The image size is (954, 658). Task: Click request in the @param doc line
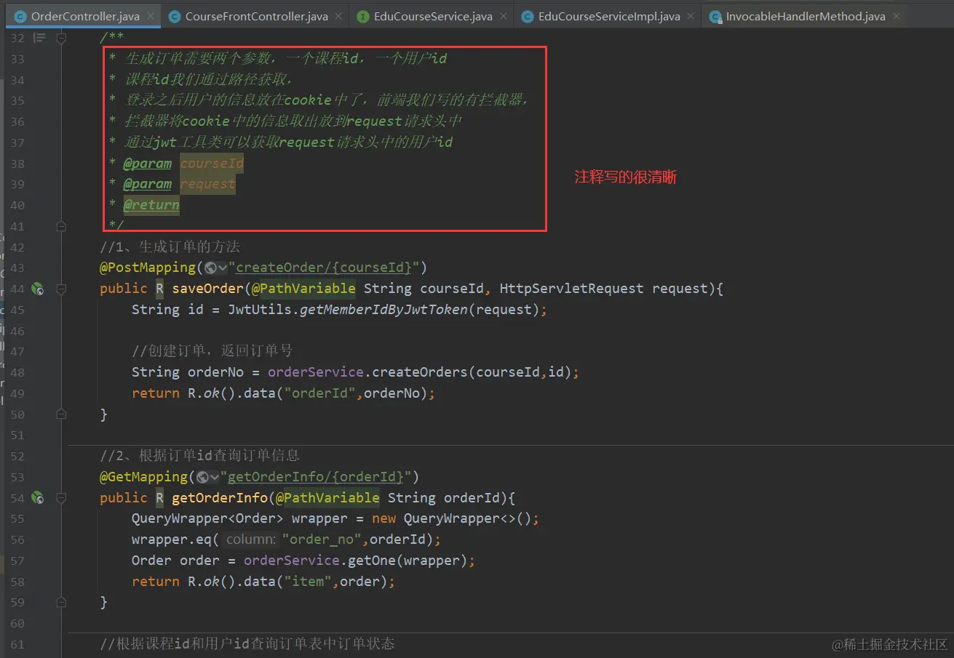pos(208,184)
